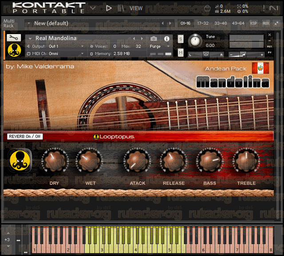Toggle REVERB On / Off

click(x=25, y=136)
